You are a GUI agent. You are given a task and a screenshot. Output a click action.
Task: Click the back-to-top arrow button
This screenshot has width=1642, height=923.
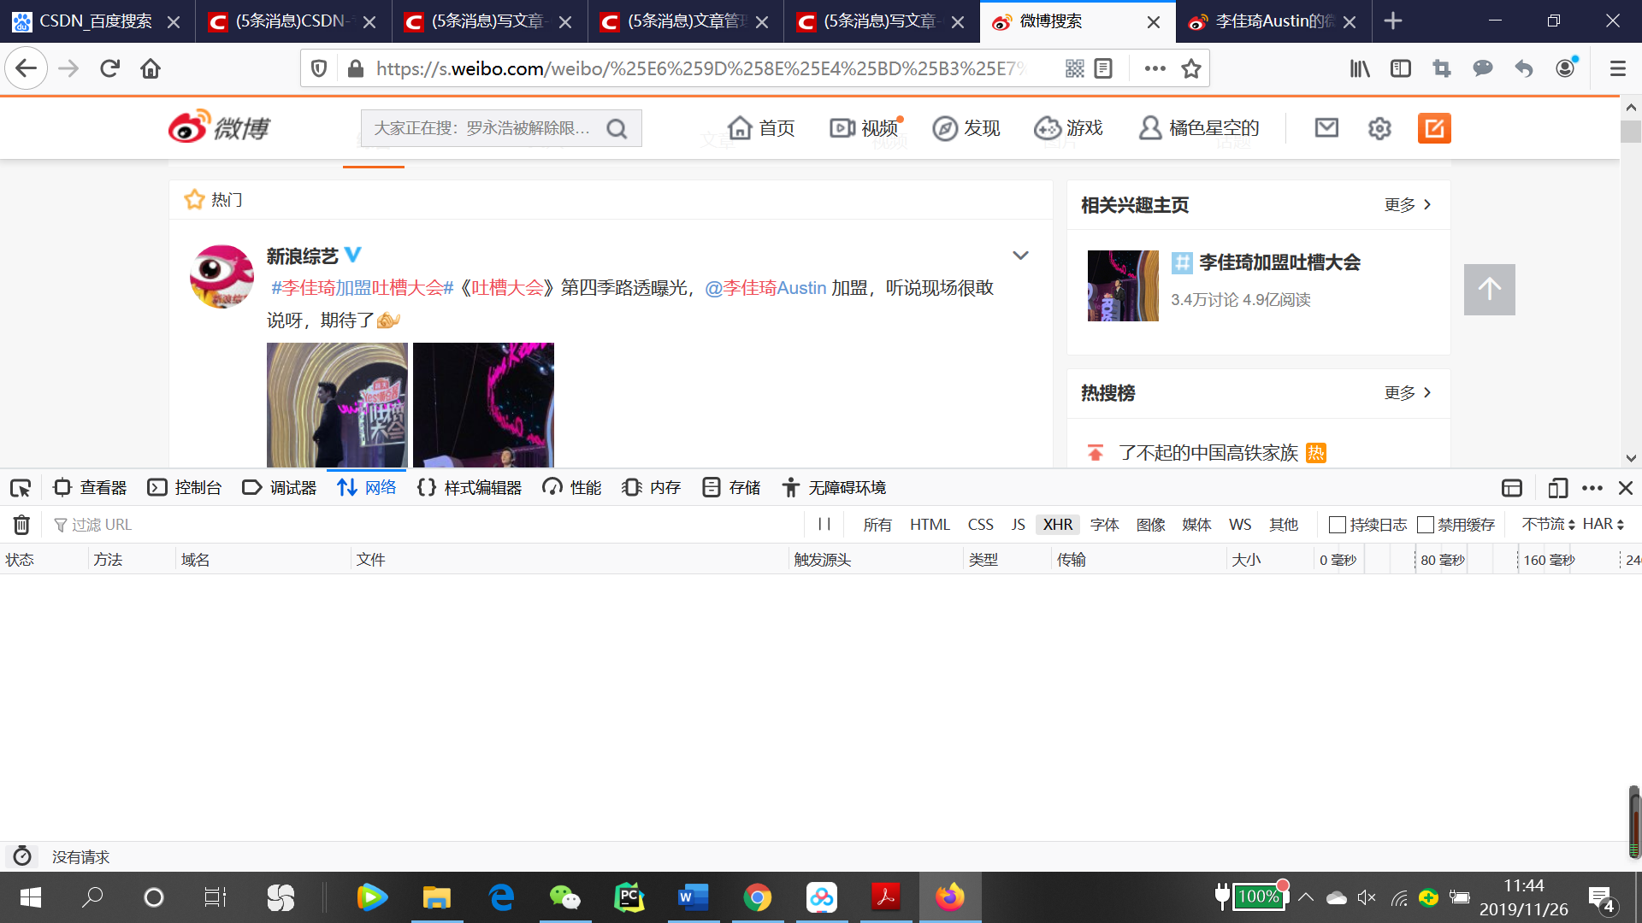pyautogui.click(x=1489, y=290)
